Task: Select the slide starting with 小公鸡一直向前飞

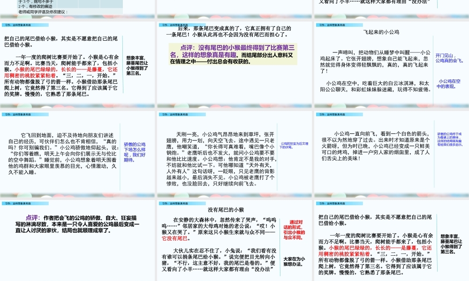Action: [x=392, y=154]
